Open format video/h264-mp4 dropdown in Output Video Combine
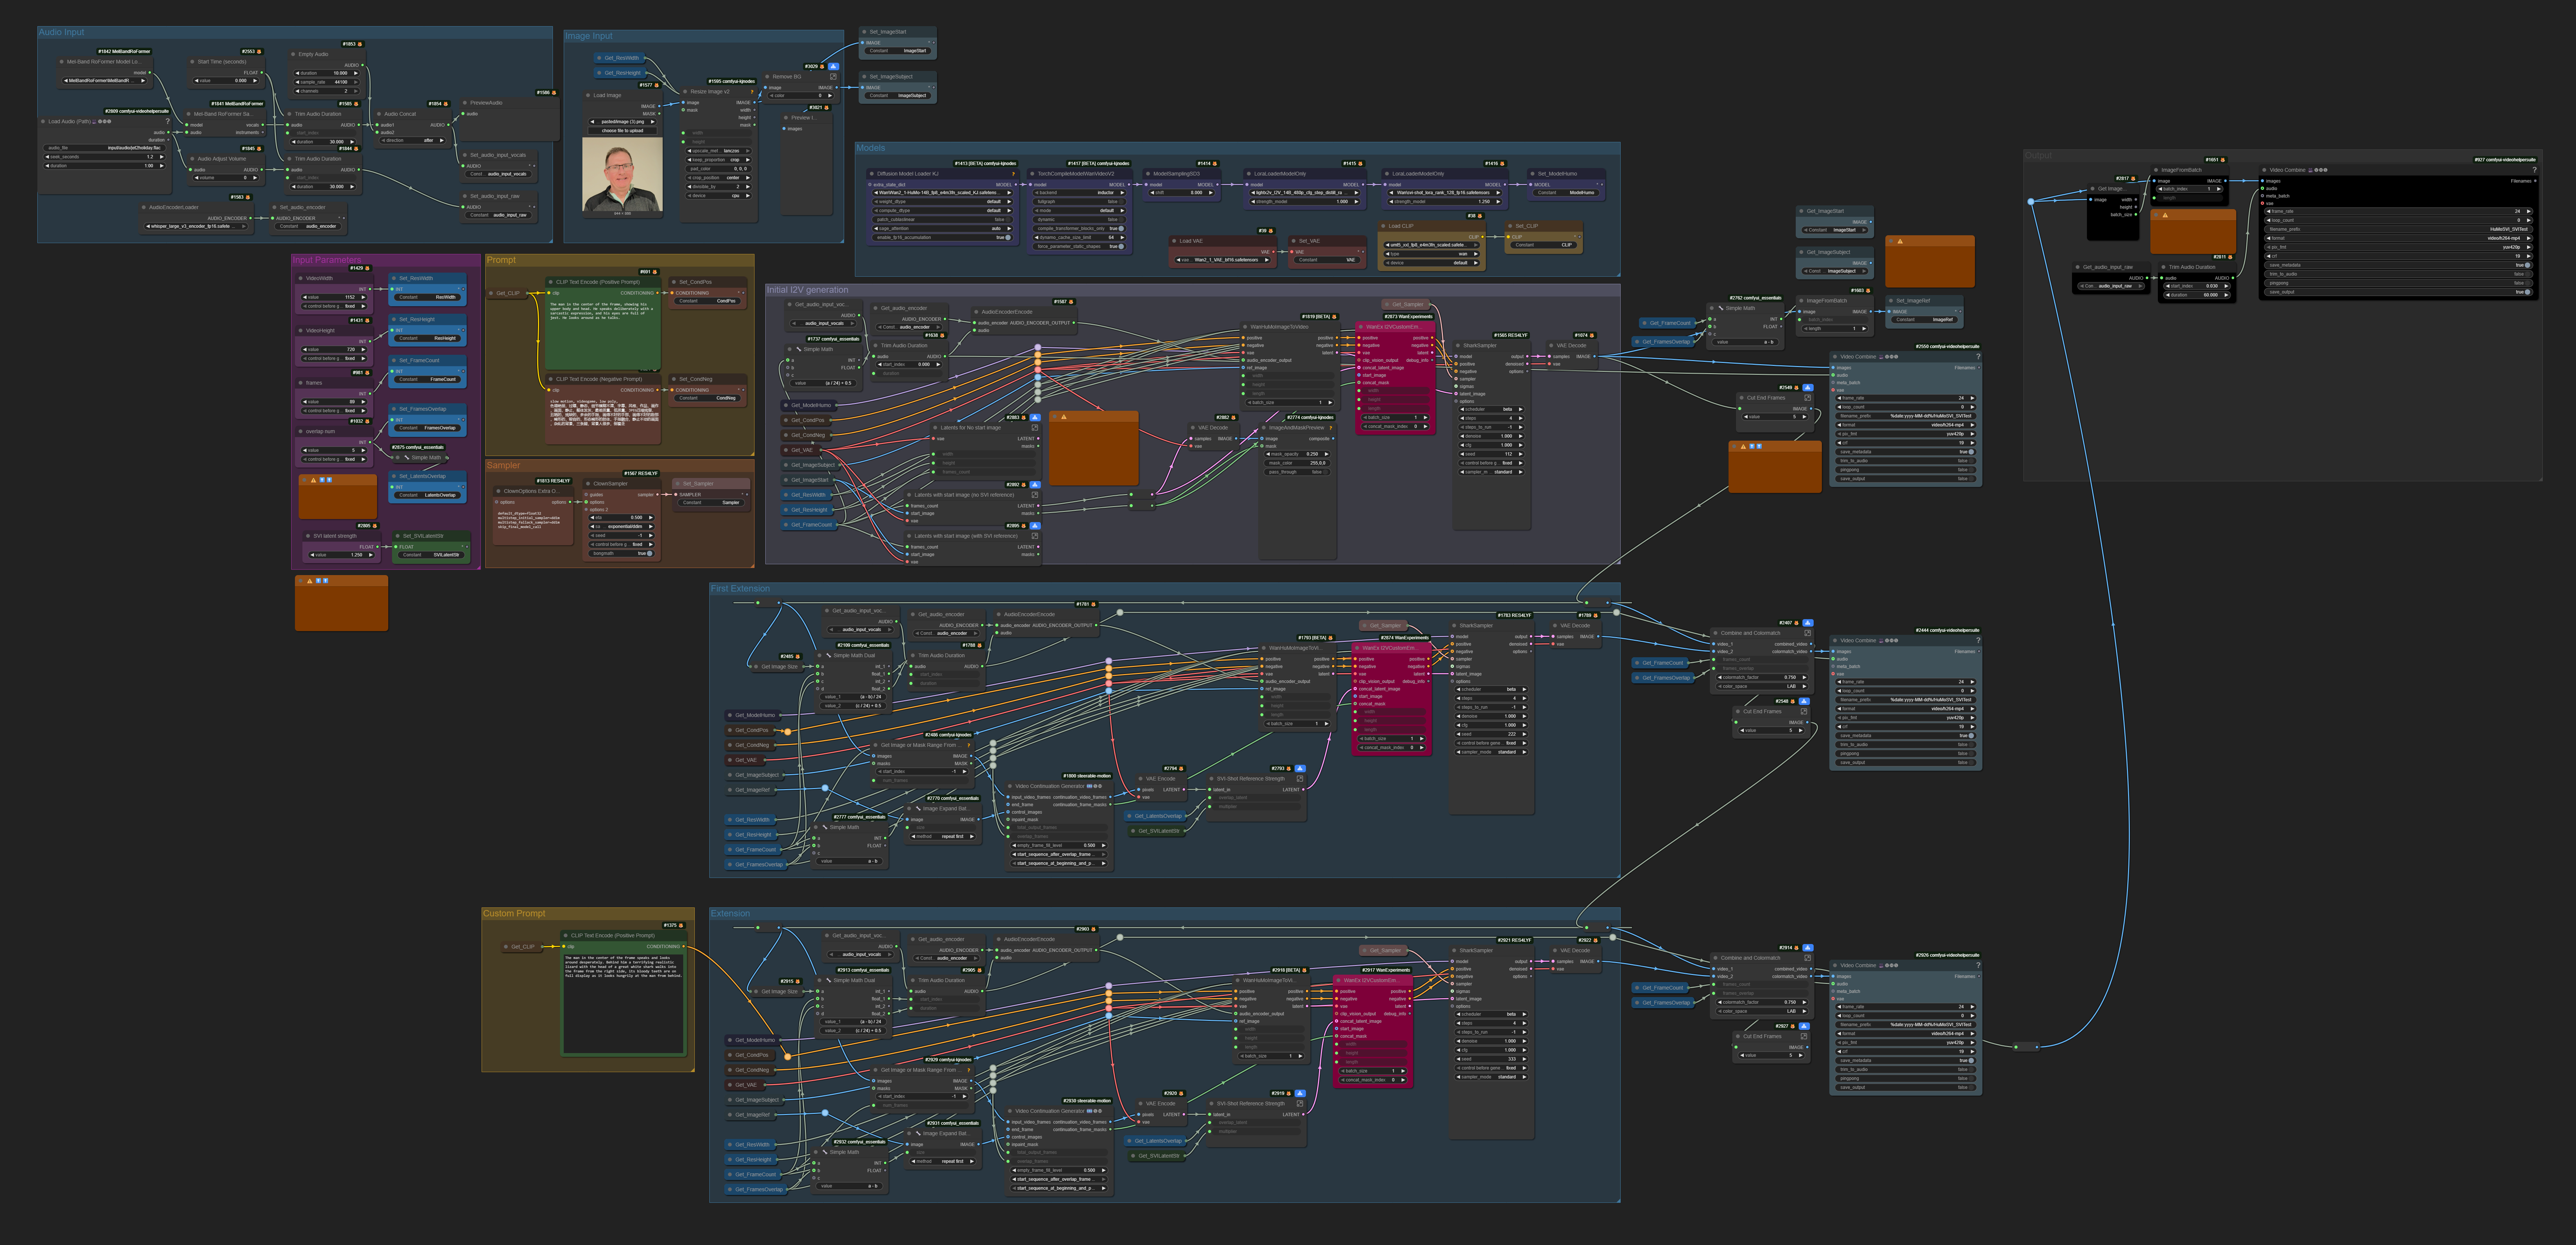Viewport: 2576px width, 1245px height. coord(2400,238)
